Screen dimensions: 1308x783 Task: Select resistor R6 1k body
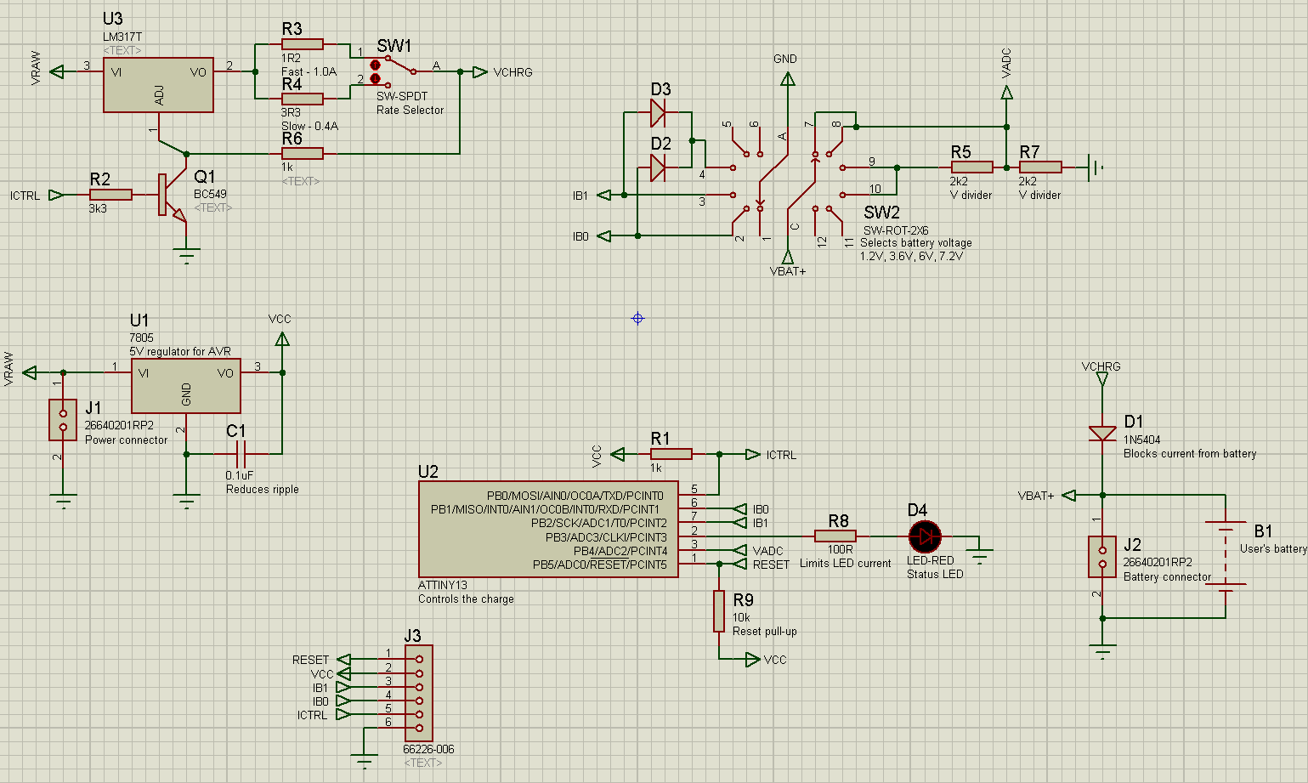click(x=302, y=154)
